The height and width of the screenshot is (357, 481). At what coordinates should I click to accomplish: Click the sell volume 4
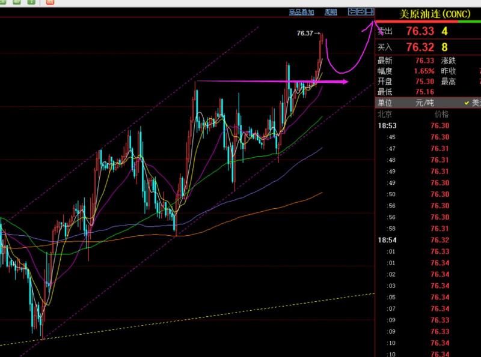444,31
